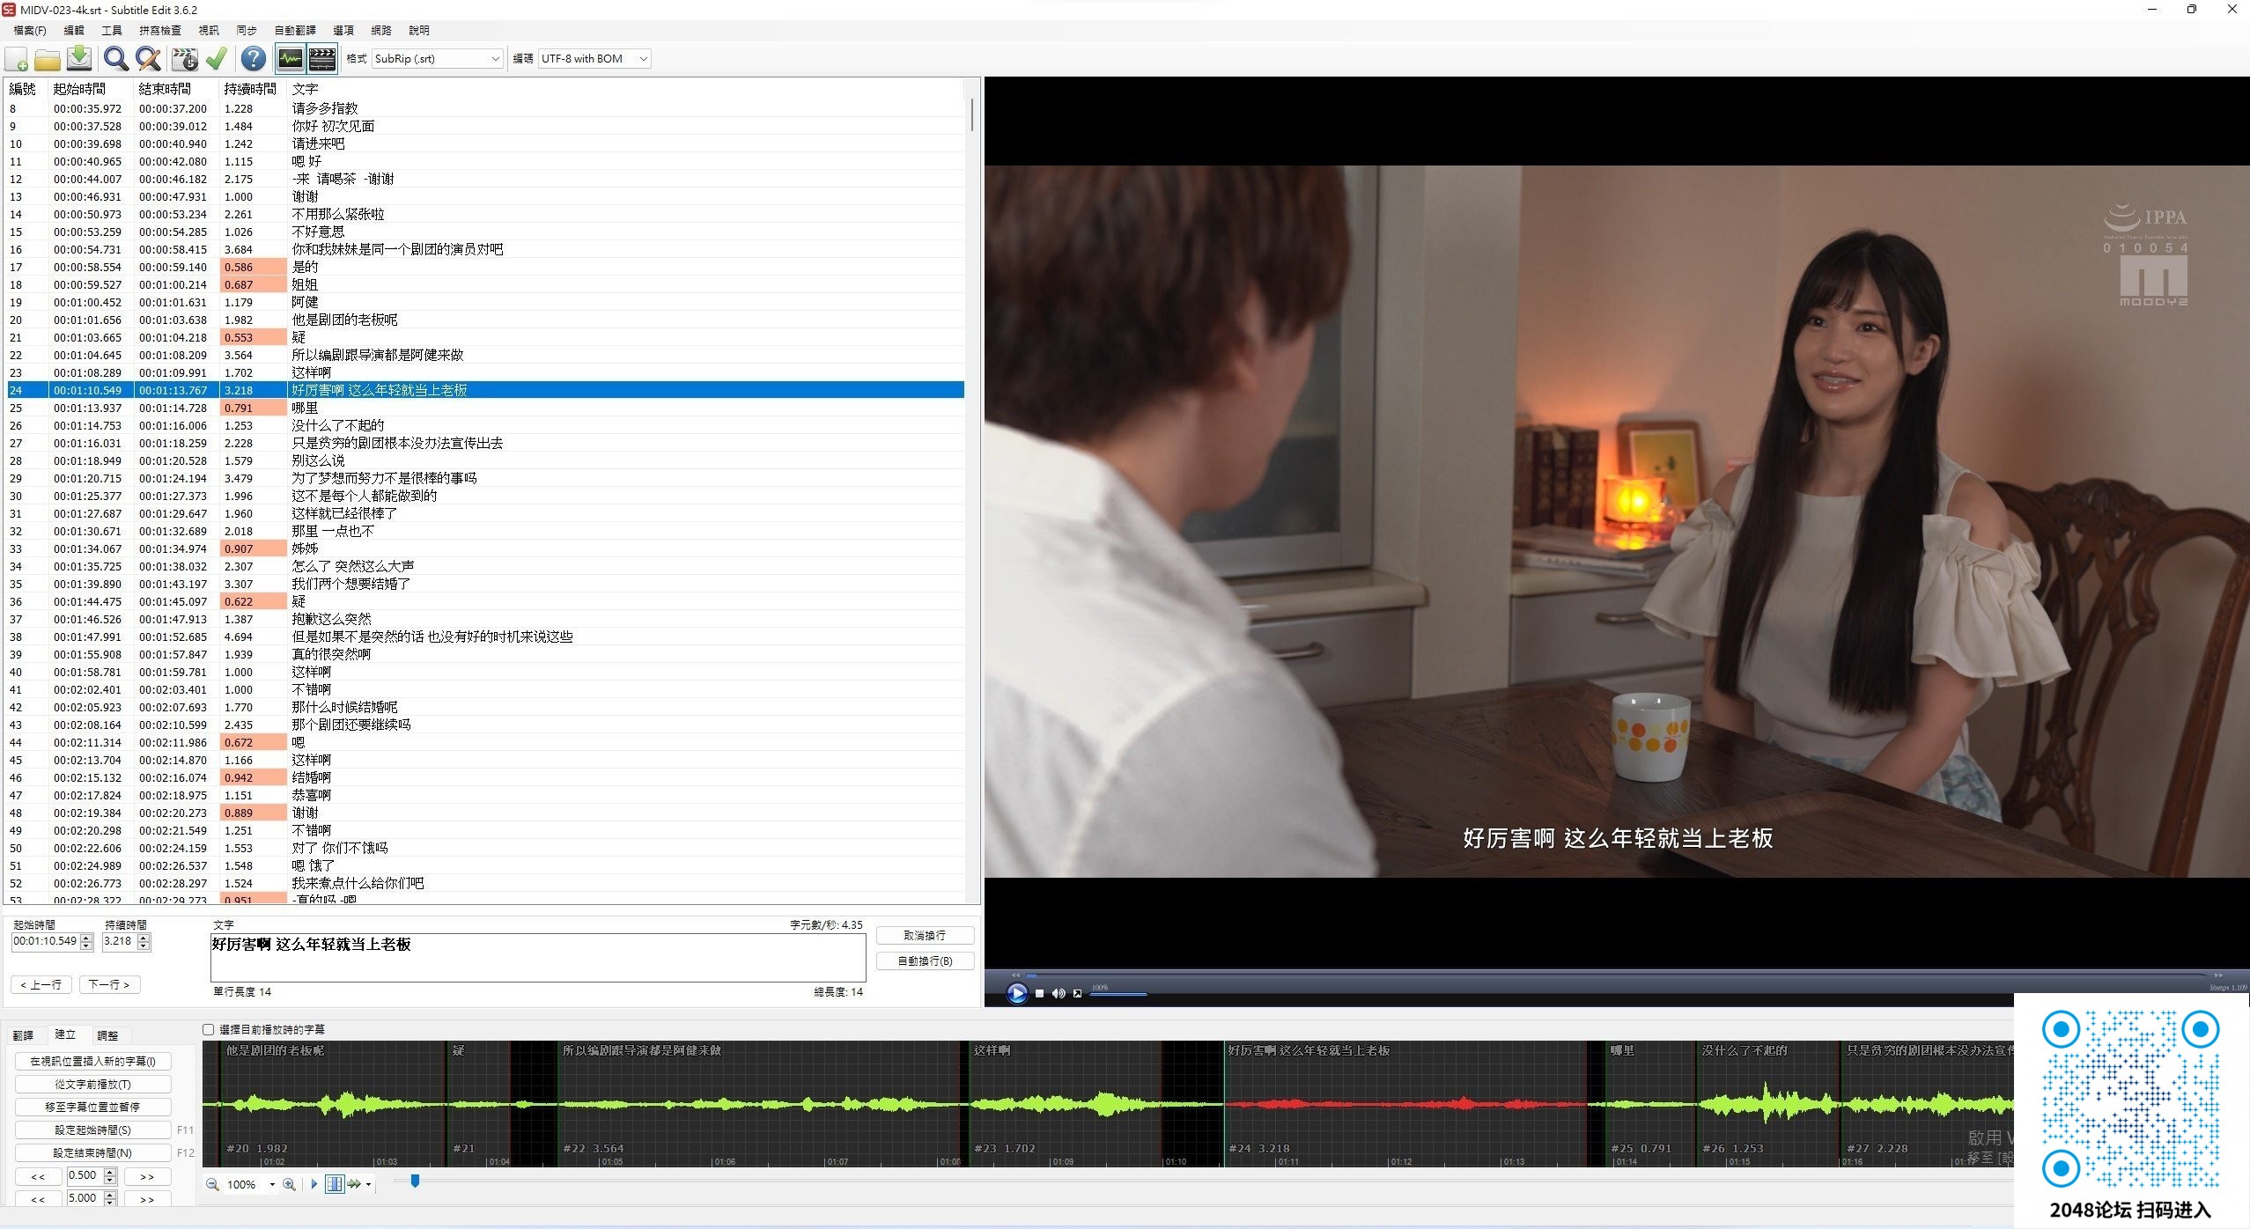Click 自動換行(B) button
Image resolution: width=2250 pixels, height=1229 pixels.
pos(925,961)
